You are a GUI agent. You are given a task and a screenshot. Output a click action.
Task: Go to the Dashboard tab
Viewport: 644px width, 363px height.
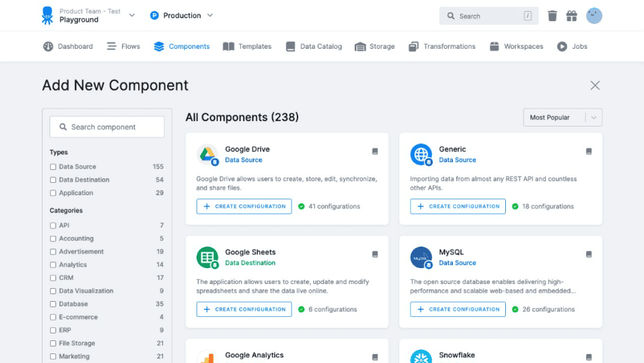click(68, 46)
